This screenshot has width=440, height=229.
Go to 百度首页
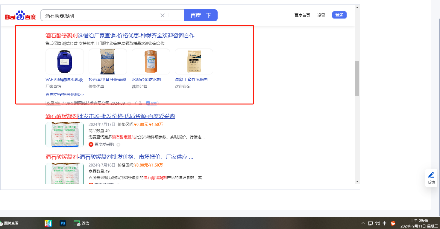pyautogui.click(x=302, y=15)
